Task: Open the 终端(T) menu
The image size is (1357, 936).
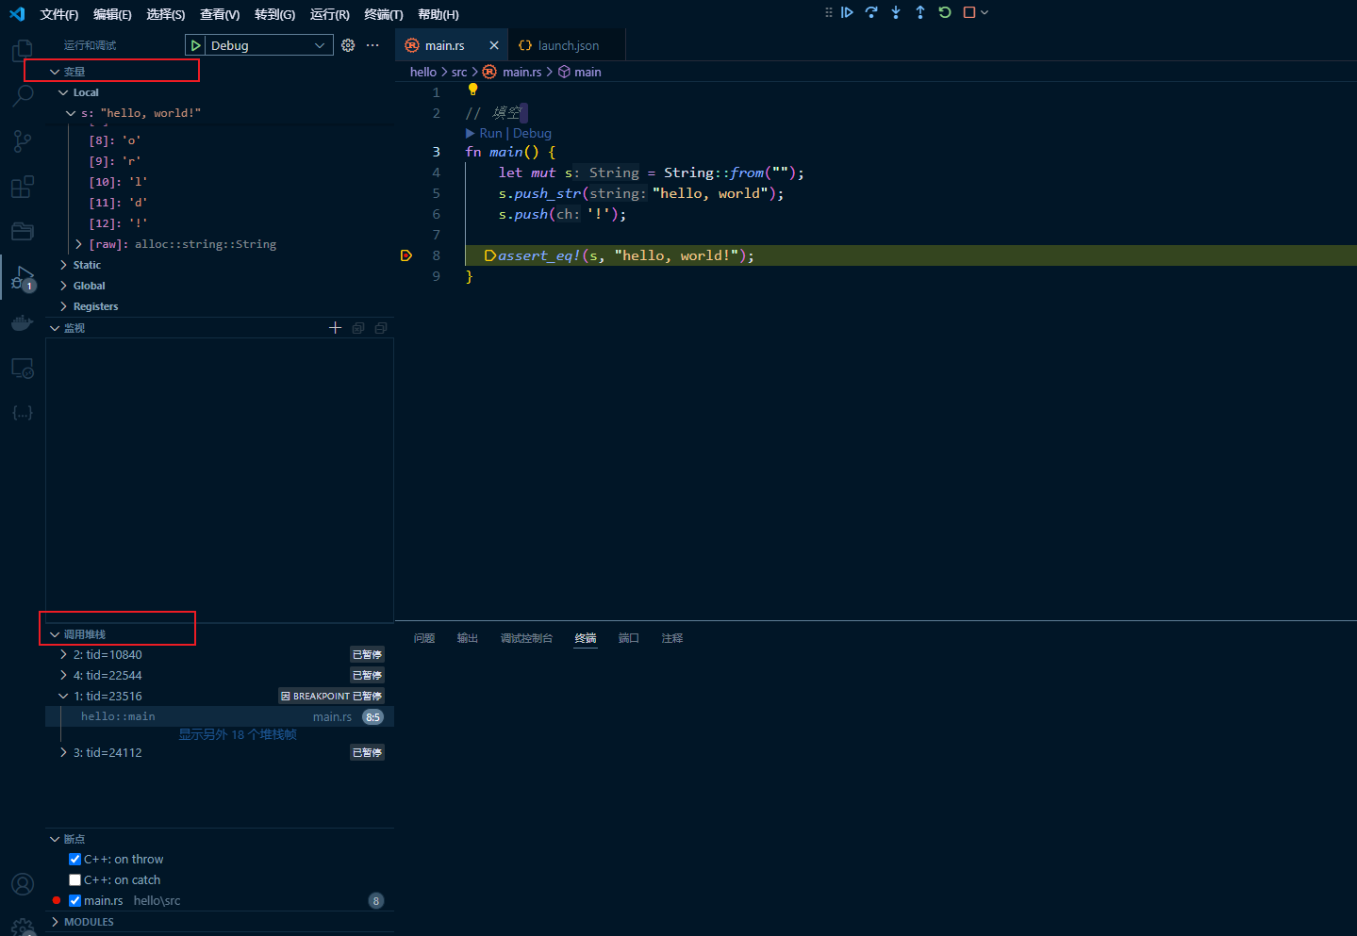Action: tap(384, 14)
